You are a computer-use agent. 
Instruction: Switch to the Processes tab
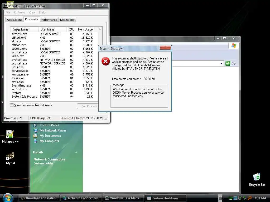[31, 19]
